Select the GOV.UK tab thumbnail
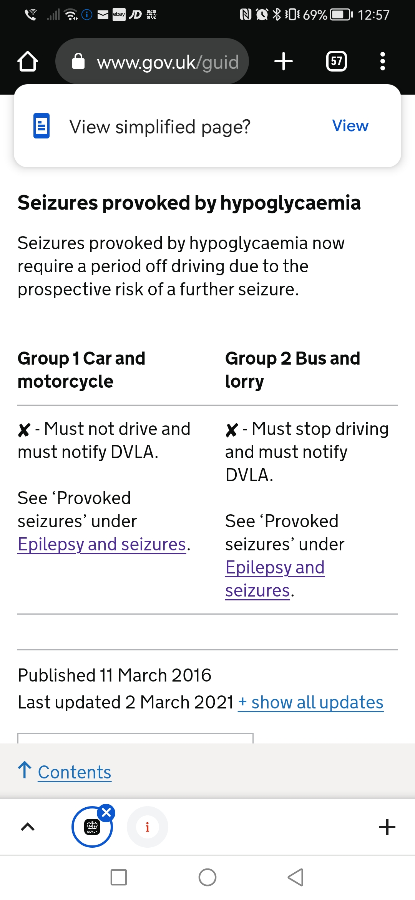Screen dimensions: 415x900 [x=92, y=827]
